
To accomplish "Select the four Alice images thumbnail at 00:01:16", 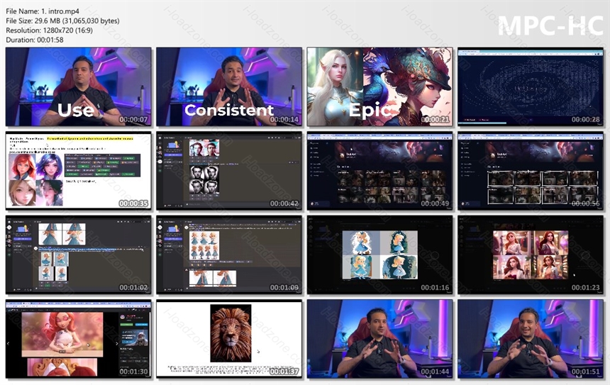I will coord(379,255).
